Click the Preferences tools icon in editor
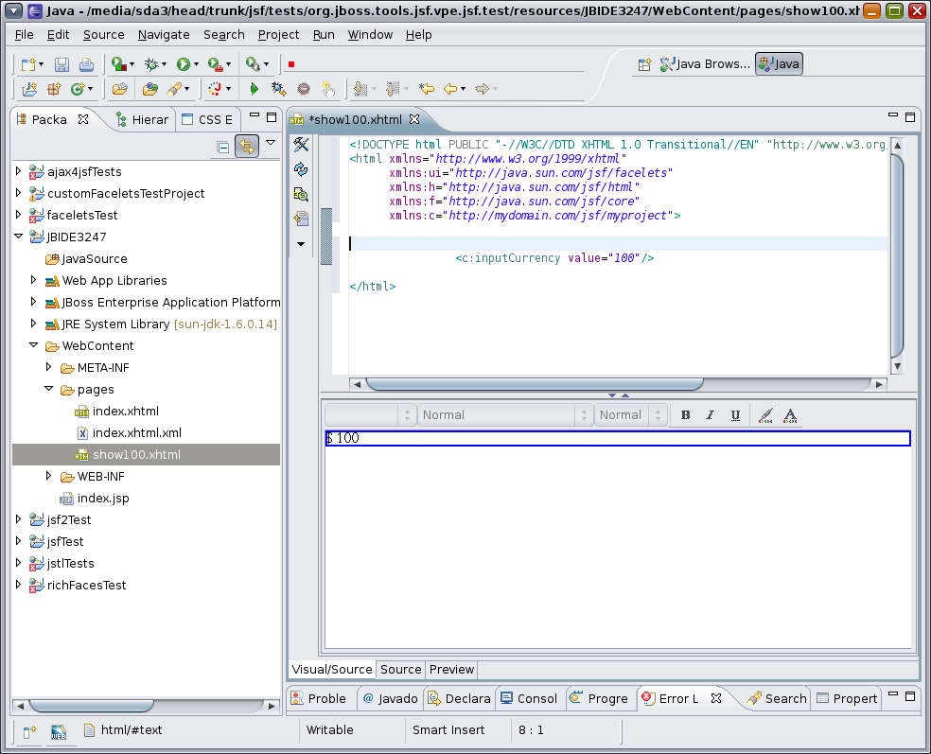 coord(301,145)
